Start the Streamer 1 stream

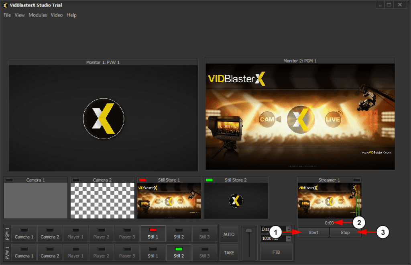coord(313,232)
